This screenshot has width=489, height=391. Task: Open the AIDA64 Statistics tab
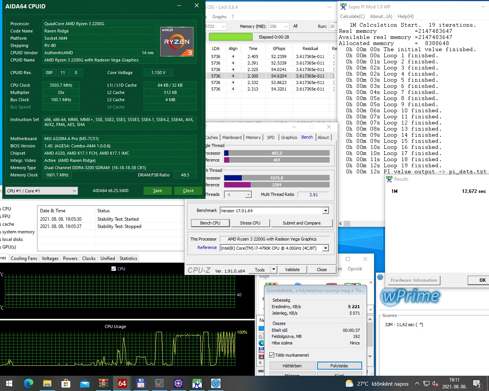tap(128, 259)
